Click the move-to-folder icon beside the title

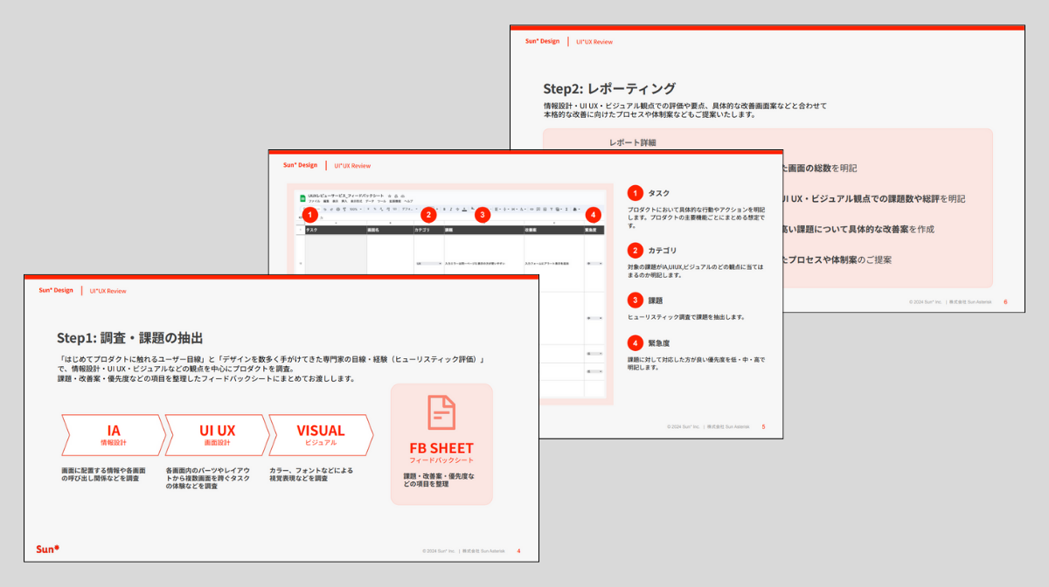396,196
